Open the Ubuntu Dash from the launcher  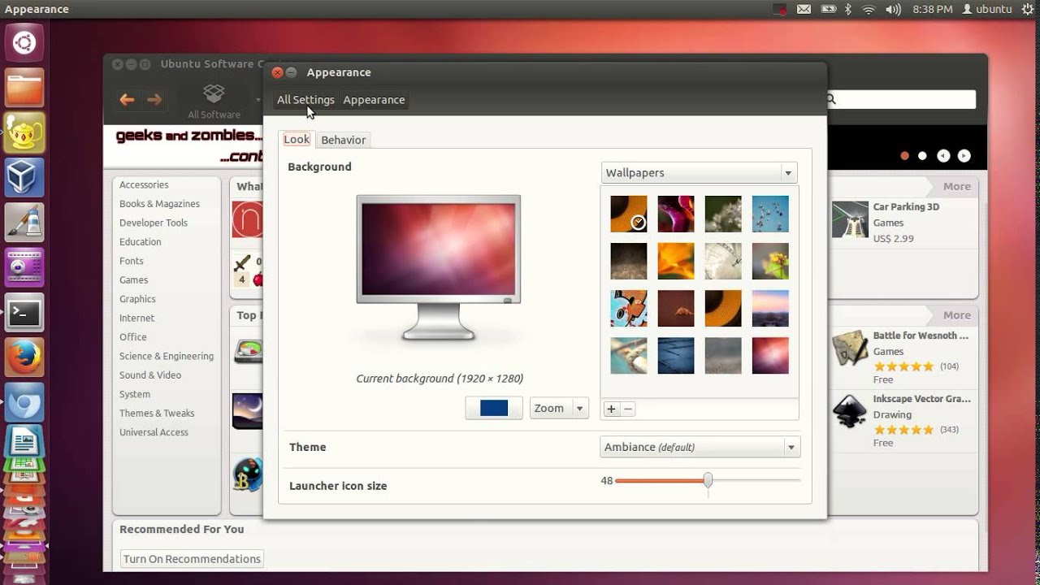point(24,43)
